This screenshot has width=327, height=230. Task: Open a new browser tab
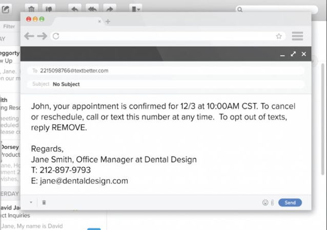pos(108,21)
